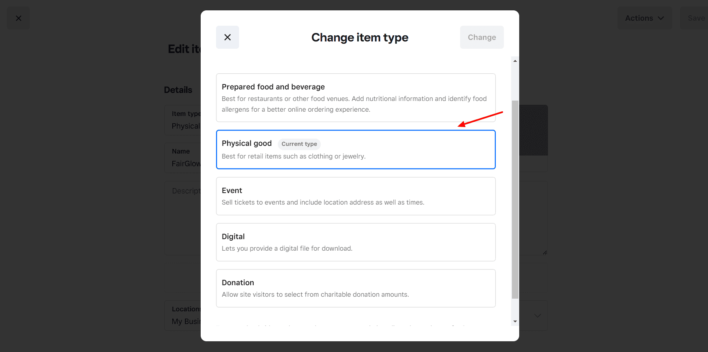708x352 pixels.
Task: Choose the Digital item type
Action: coord(355,242)
